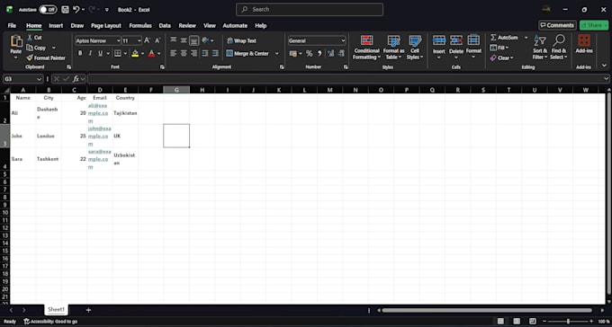612x327 pixels.
Task: Open the Sort & Filter menu
Action: (540, 48)
